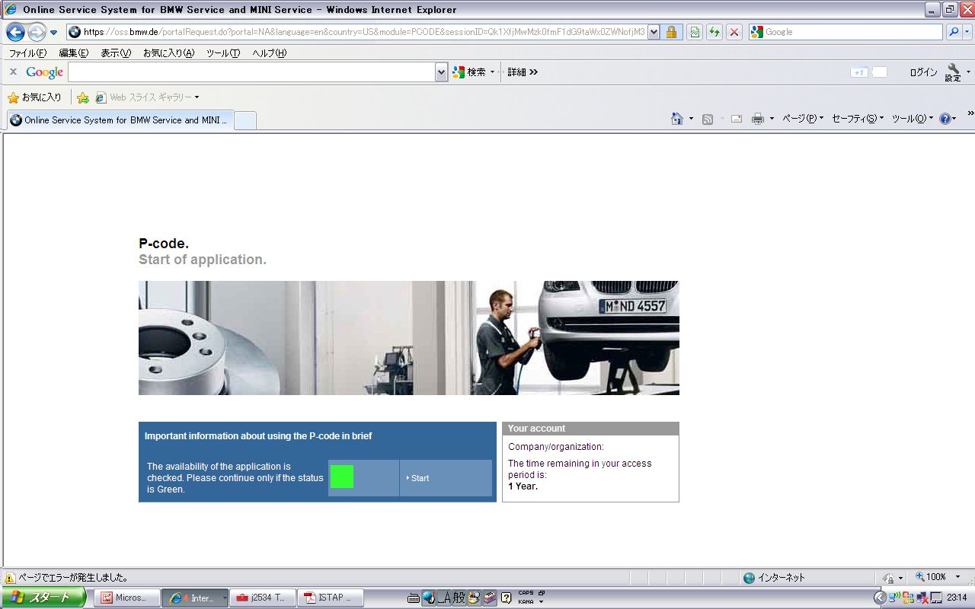Image resolution: width=975 pixels, height=609 pixels.
Task: Click the Google logo on the toolbar
Action: click(44, 72)
